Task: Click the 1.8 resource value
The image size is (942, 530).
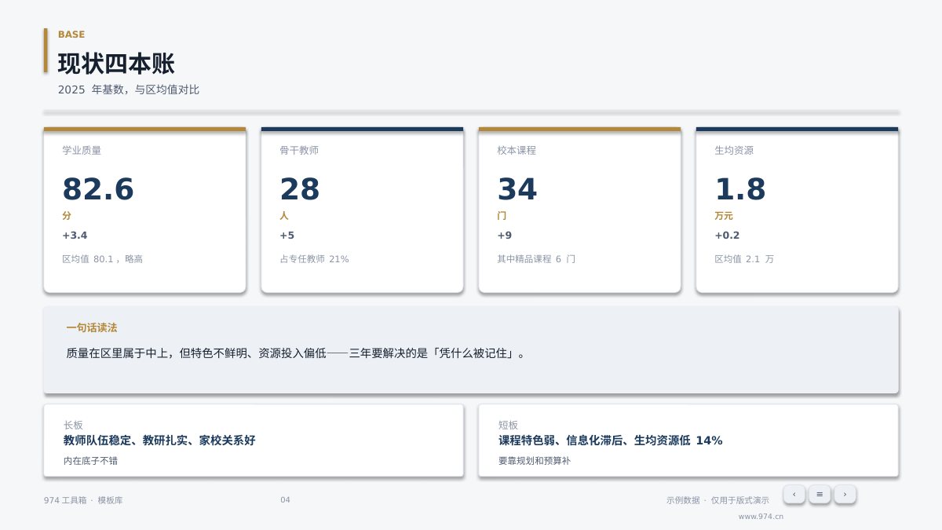Action: pos(740,189)
